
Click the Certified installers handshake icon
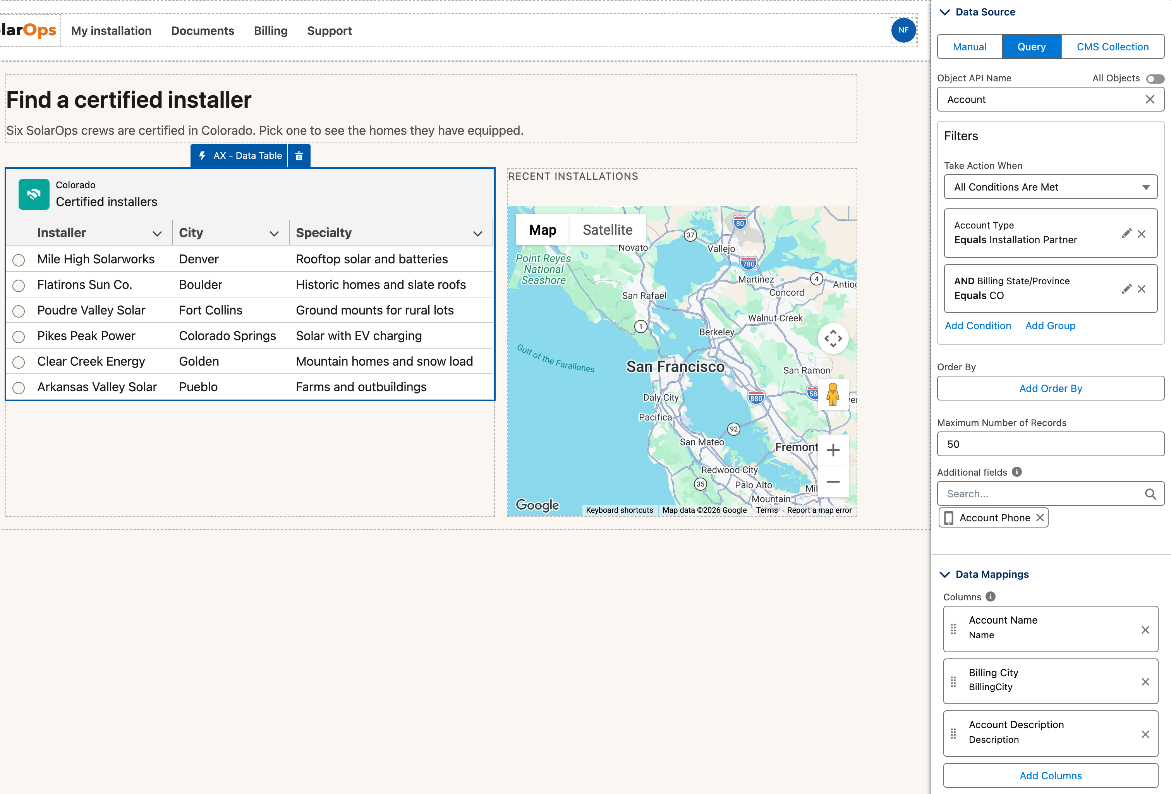pos(34,194)
